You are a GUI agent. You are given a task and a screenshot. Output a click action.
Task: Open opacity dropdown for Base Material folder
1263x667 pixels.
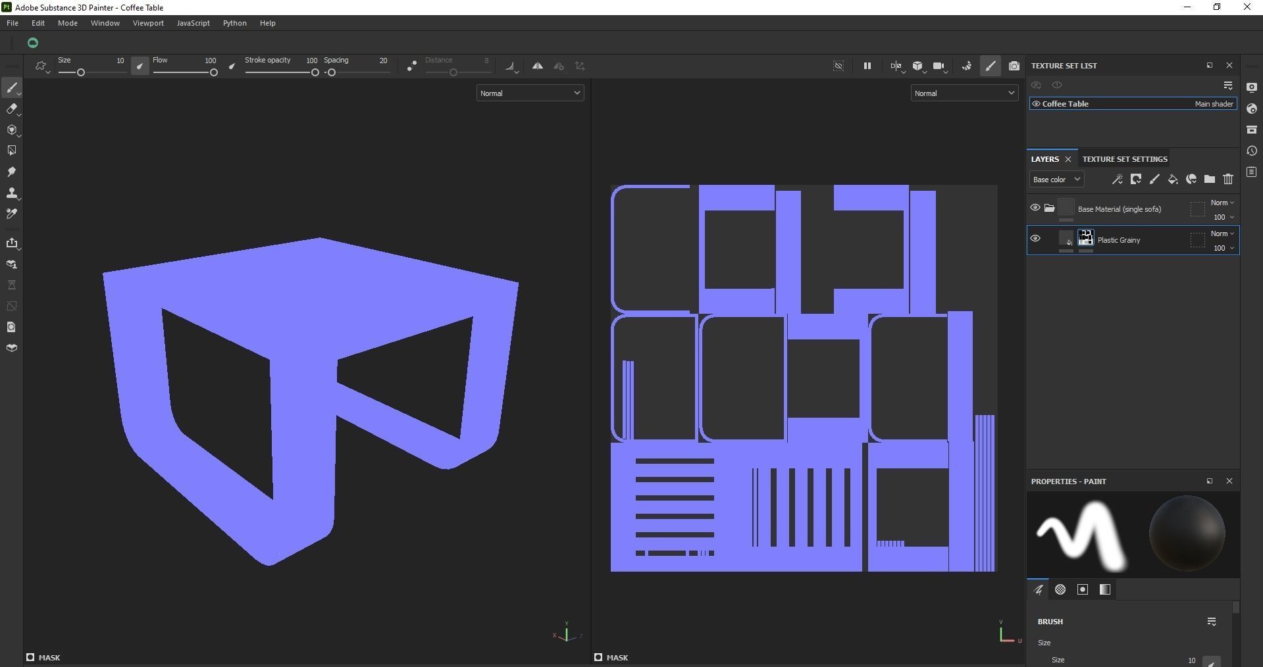[x=1224, y=217]
